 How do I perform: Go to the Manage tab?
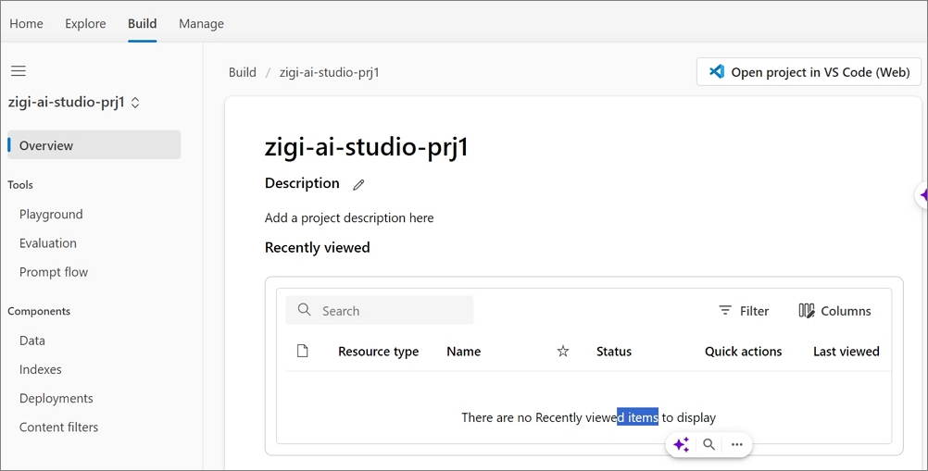201,24
